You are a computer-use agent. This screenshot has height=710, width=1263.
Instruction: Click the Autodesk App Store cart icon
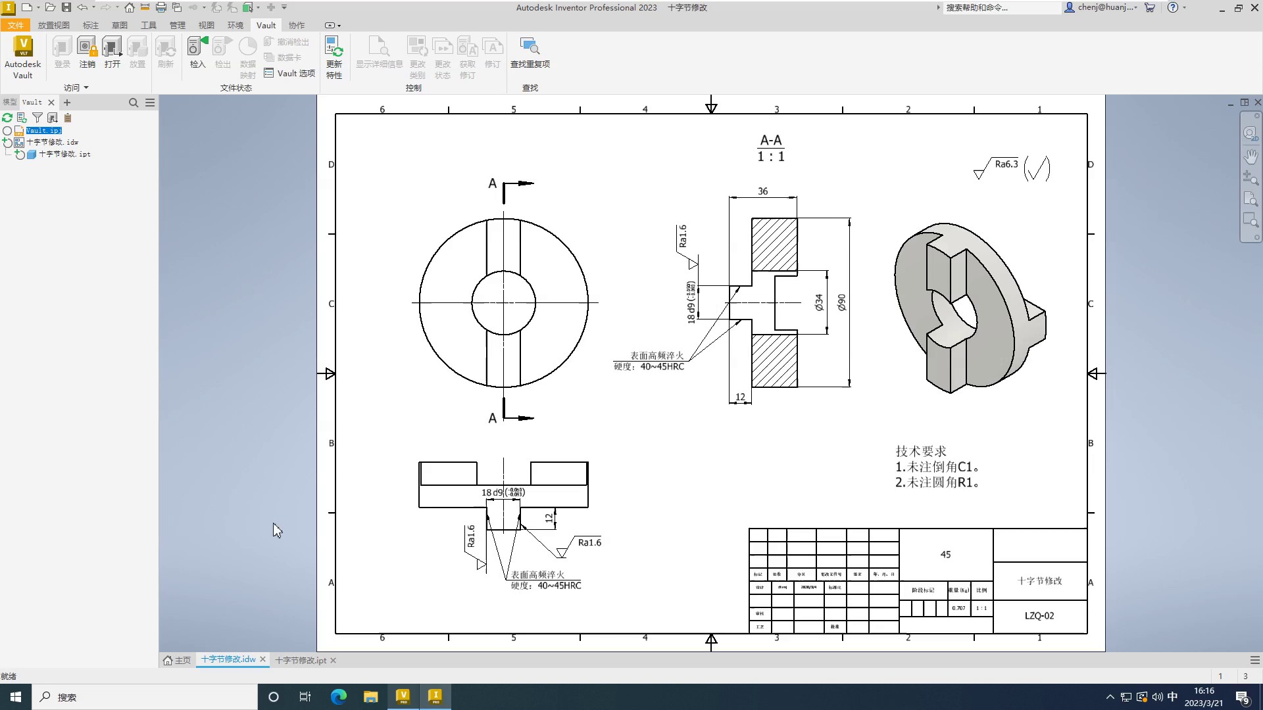click(1150, 7)
